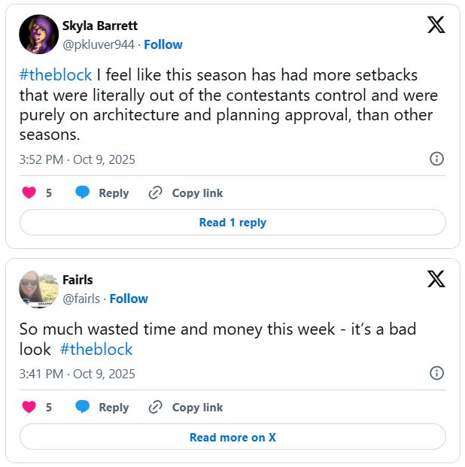Like Fairls' tweet with the heart icon
Viewport: 465px width, 467px height.
click(x=29, y=407)
